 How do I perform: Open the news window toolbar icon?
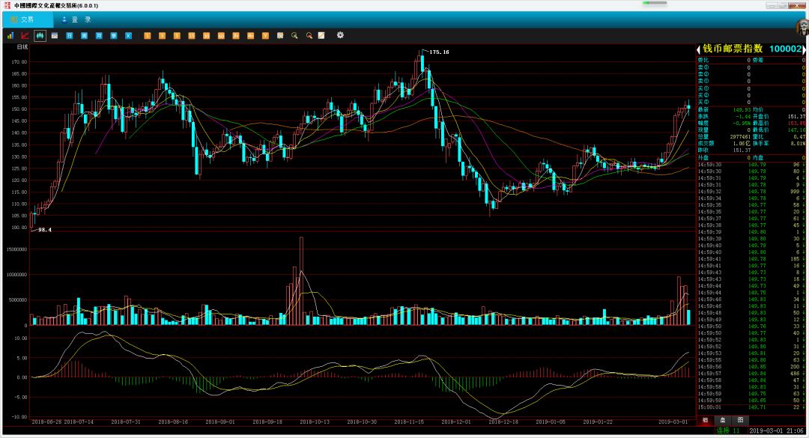click(55, 36)
